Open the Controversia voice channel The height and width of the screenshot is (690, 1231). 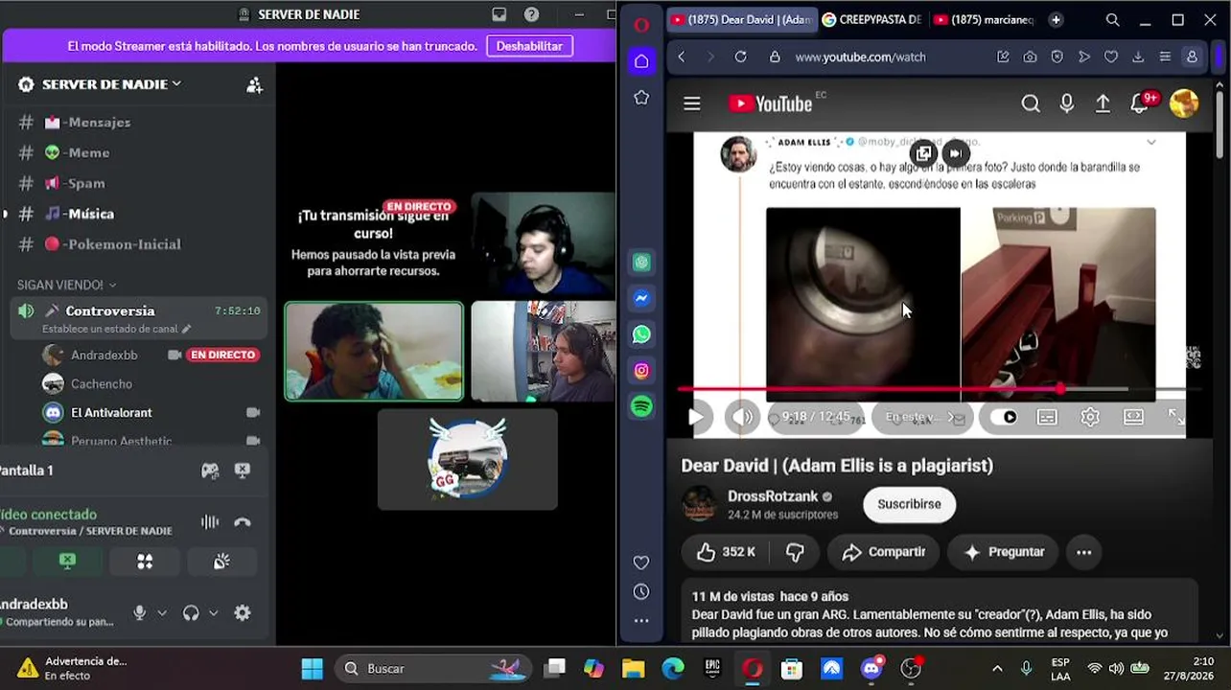click(x=138, y=318)
